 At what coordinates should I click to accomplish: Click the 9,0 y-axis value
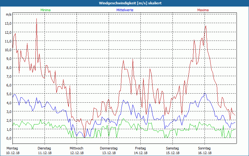pyautogui.click(x=9, y=58)
